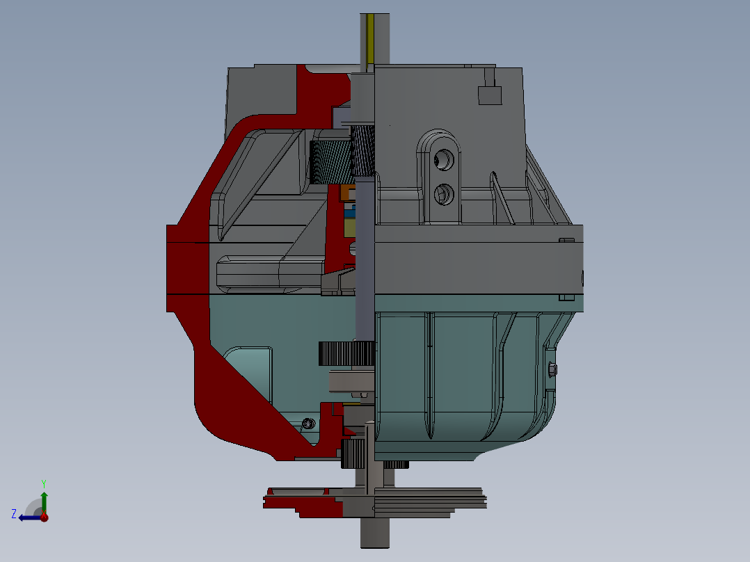
Task: Select the bottom output shaft end below the pulley
Action: click(x=374, y=533)
